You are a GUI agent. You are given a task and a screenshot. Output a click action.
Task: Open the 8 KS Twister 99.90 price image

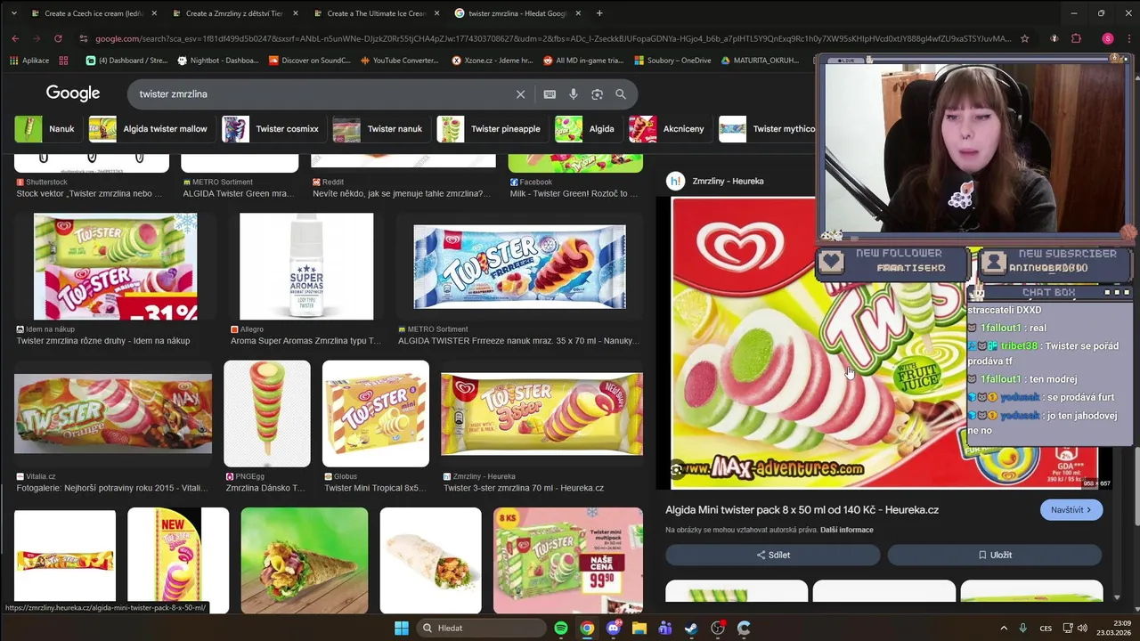coord(568,561)
